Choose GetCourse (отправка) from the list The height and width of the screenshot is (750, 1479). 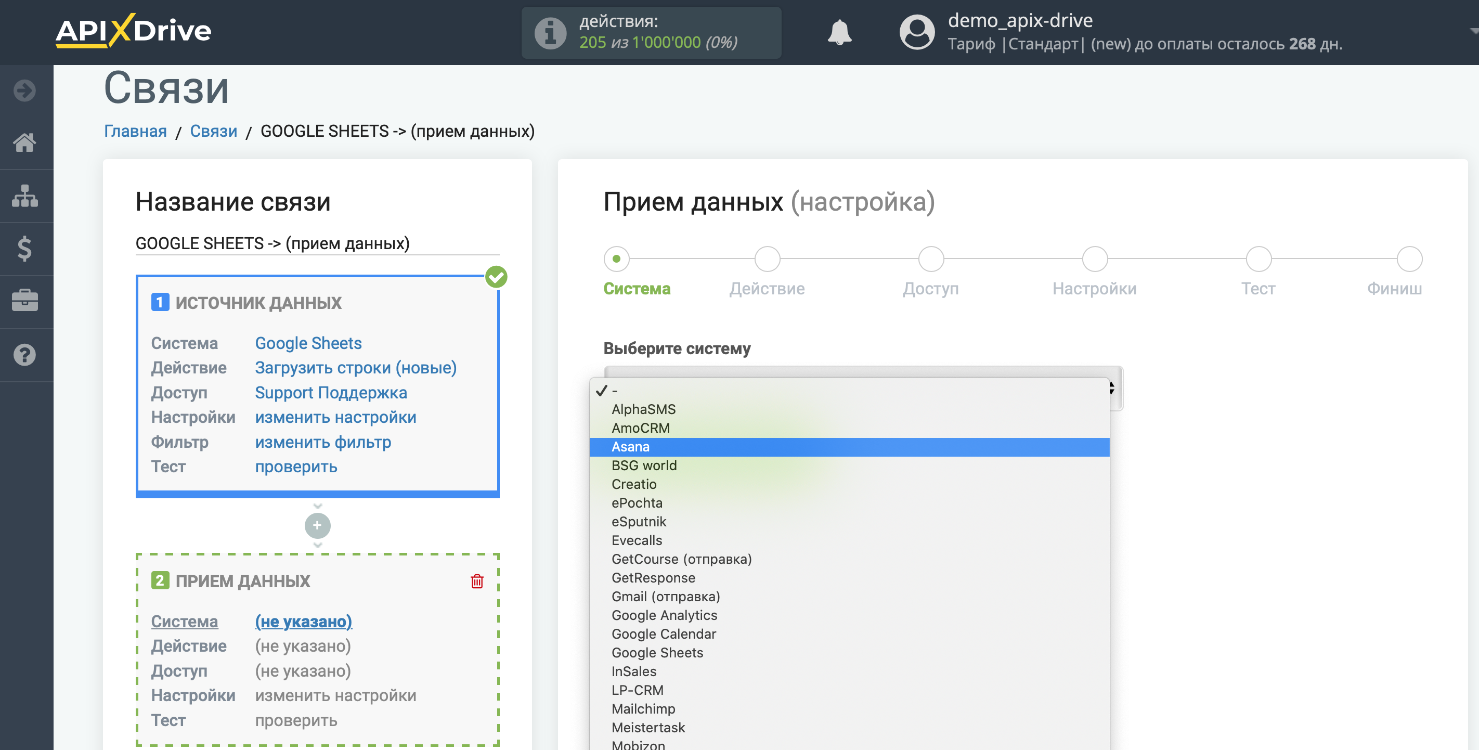coord(849,559)
